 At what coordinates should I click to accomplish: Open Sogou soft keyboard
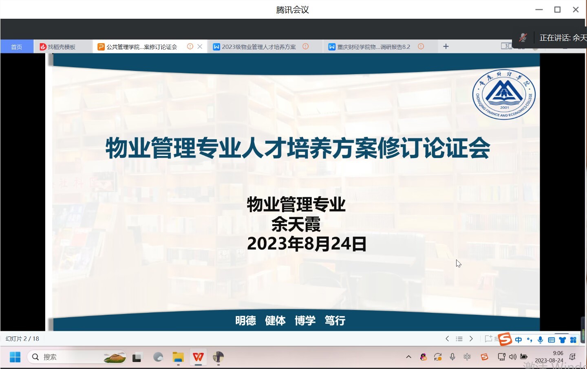552,340
